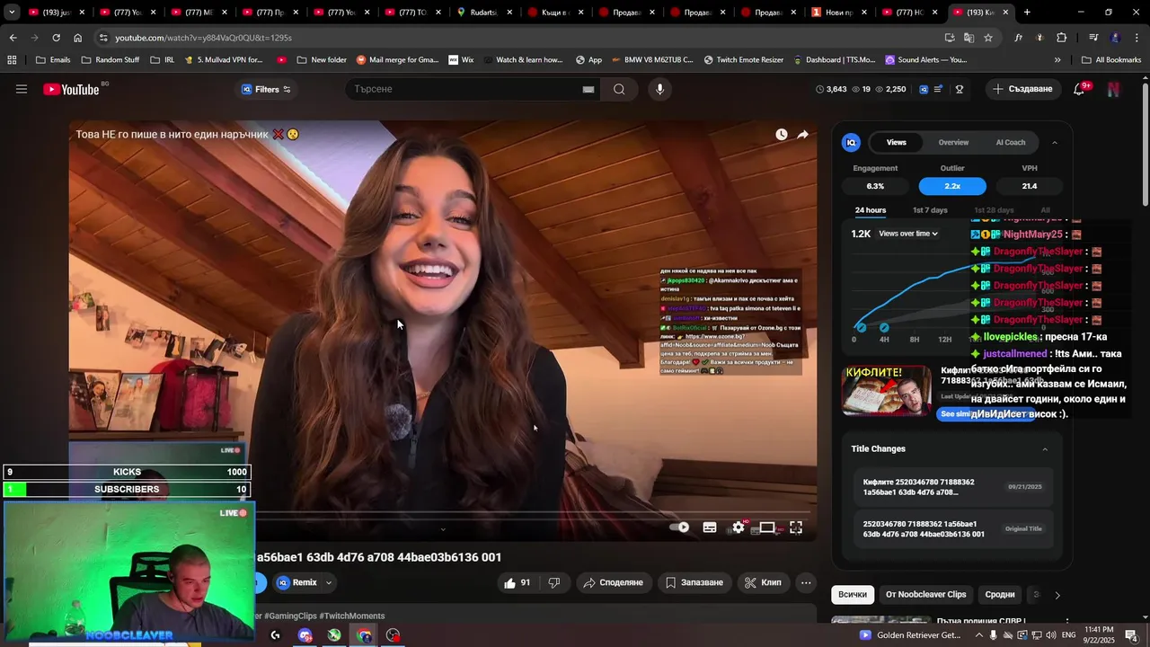Collapse the Title Changes section
The width and height of the screenshot is (1150, 647).
tap(1045, 449)
